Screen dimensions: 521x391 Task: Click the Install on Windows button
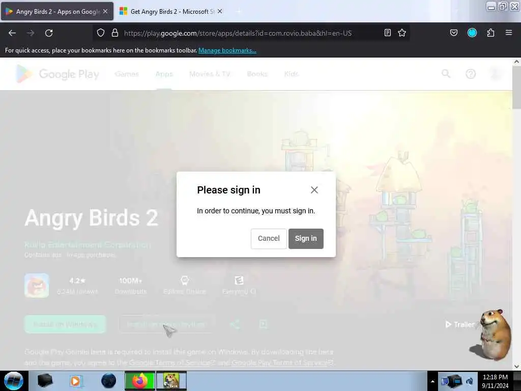coord(65,324)
